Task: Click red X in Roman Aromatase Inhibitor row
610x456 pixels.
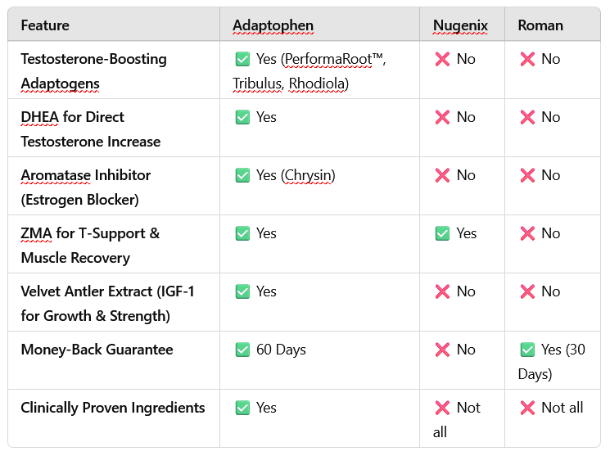Action: pos(527,175)
